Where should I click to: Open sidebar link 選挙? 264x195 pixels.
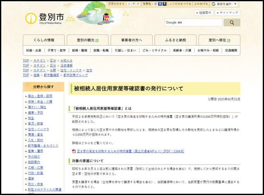pos(31,179)
